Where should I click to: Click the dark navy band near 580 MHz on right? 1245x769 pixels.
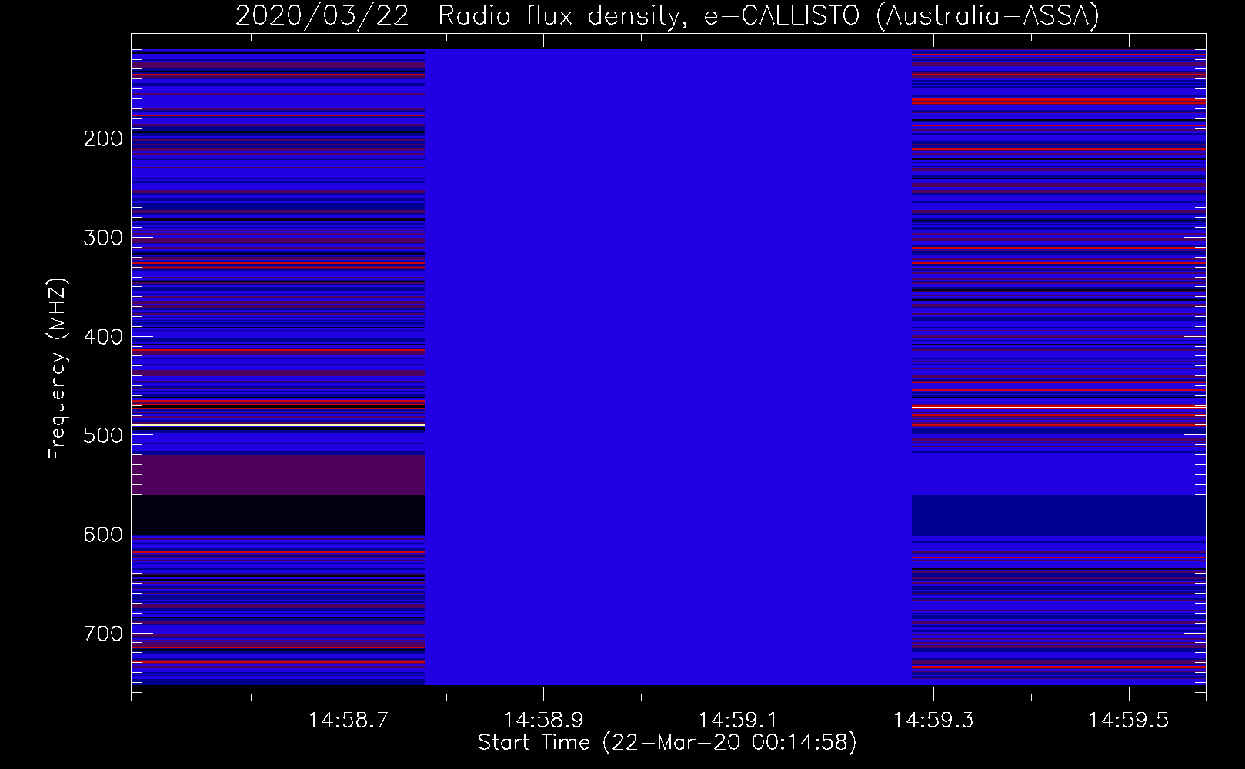1058,515
